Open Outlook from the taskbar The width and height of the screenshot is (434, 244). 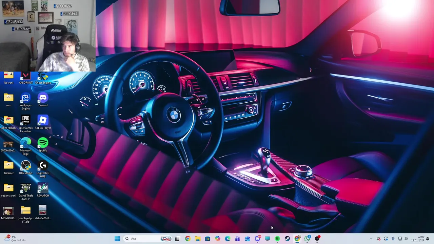(x=247, y=239)
